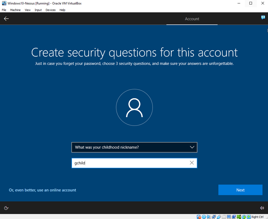The image size is (268, 219).
Task: Click the optical disc status icon
Action: click(x=204, y=217)
